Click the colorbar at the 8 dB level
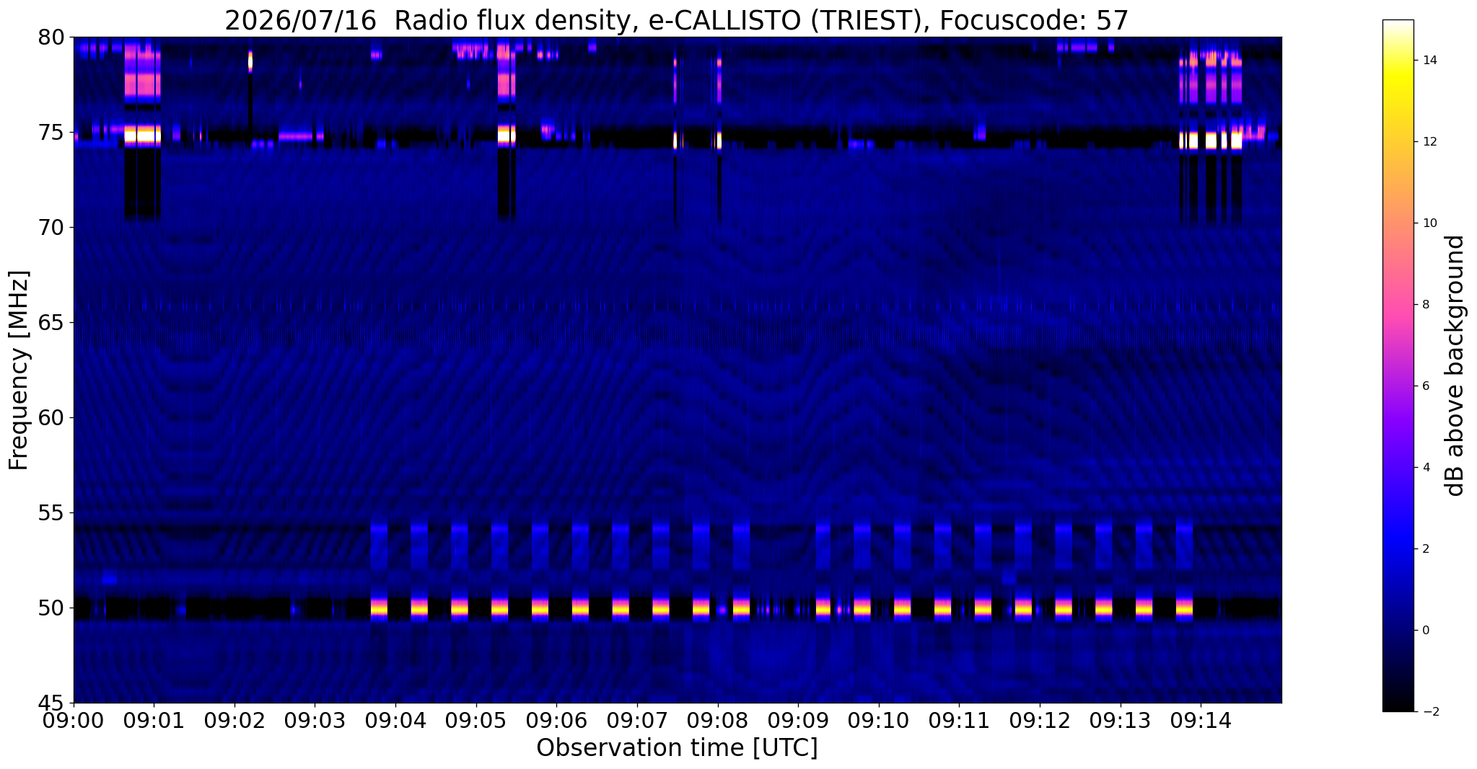The height and width of the screenshot is (769, 1477). pyautogui.click(x=1398, y=305)
